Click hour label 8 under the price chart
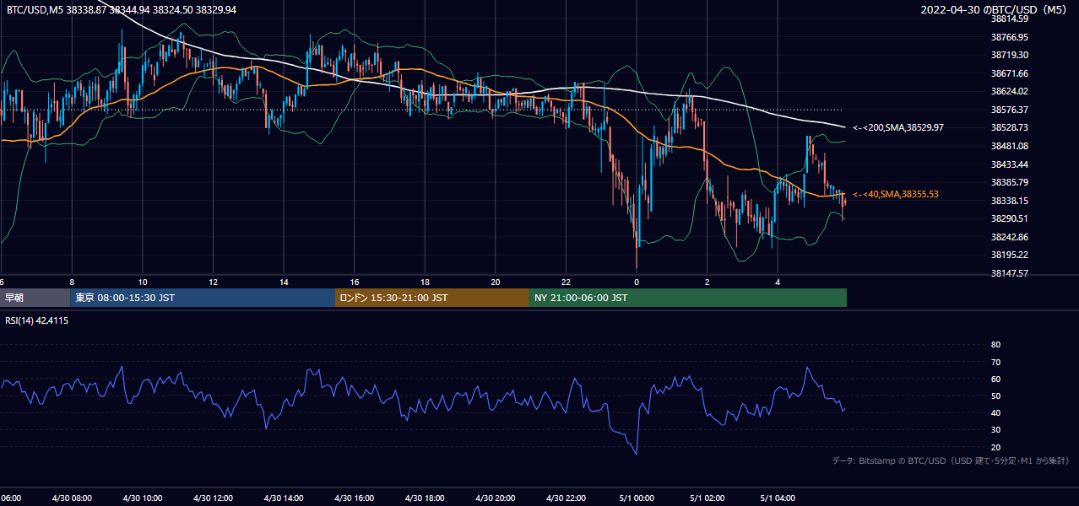The height and width of the screenshot is (506, 1079). (x=72, y=283)
